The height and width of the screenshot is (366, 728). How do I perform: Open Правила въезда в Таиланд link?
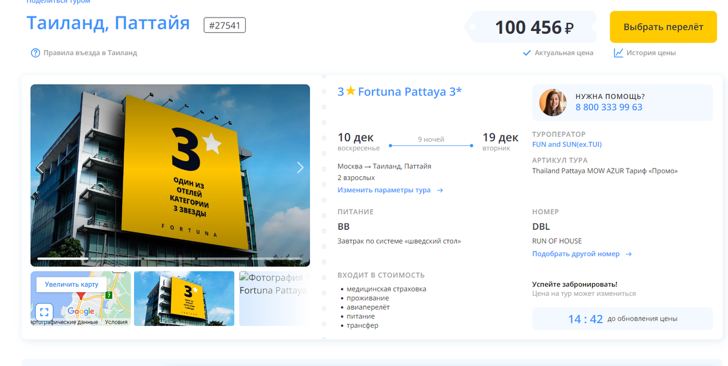point(90,53)
